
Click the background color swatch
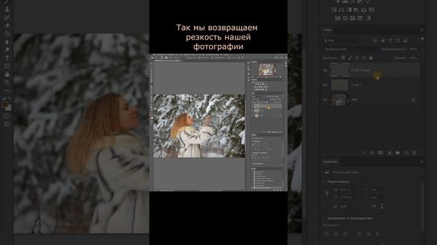tap(9, 108)
